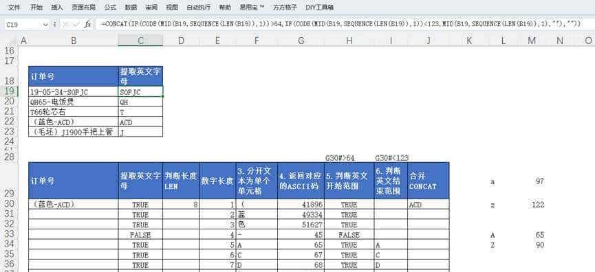595x272 pixels.
Task: Select cell showing ASCII code 49334
Action: click(301, 214)
